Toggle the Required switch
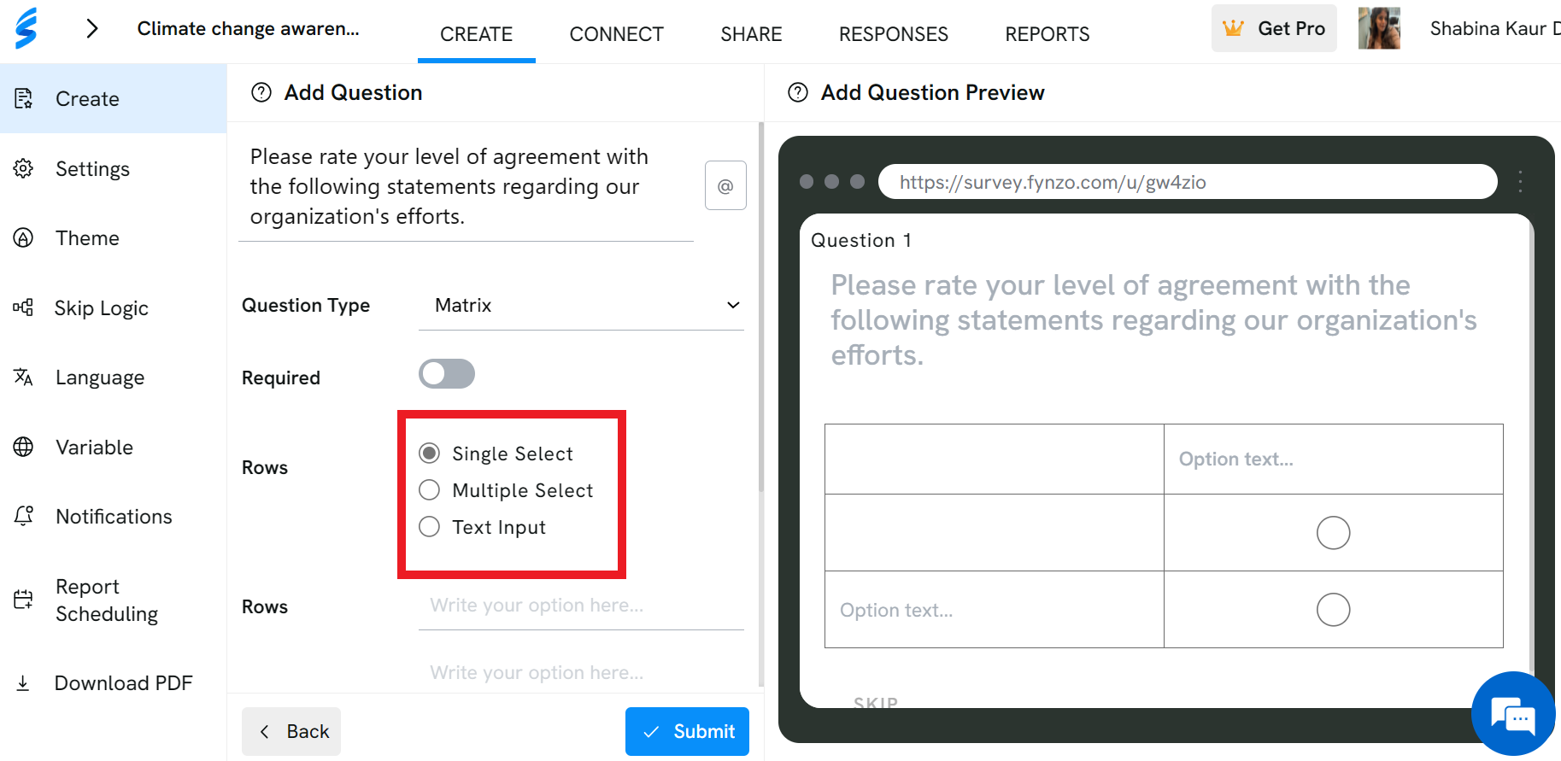The height and width of the screenshot is (761, 1561). 446,373
